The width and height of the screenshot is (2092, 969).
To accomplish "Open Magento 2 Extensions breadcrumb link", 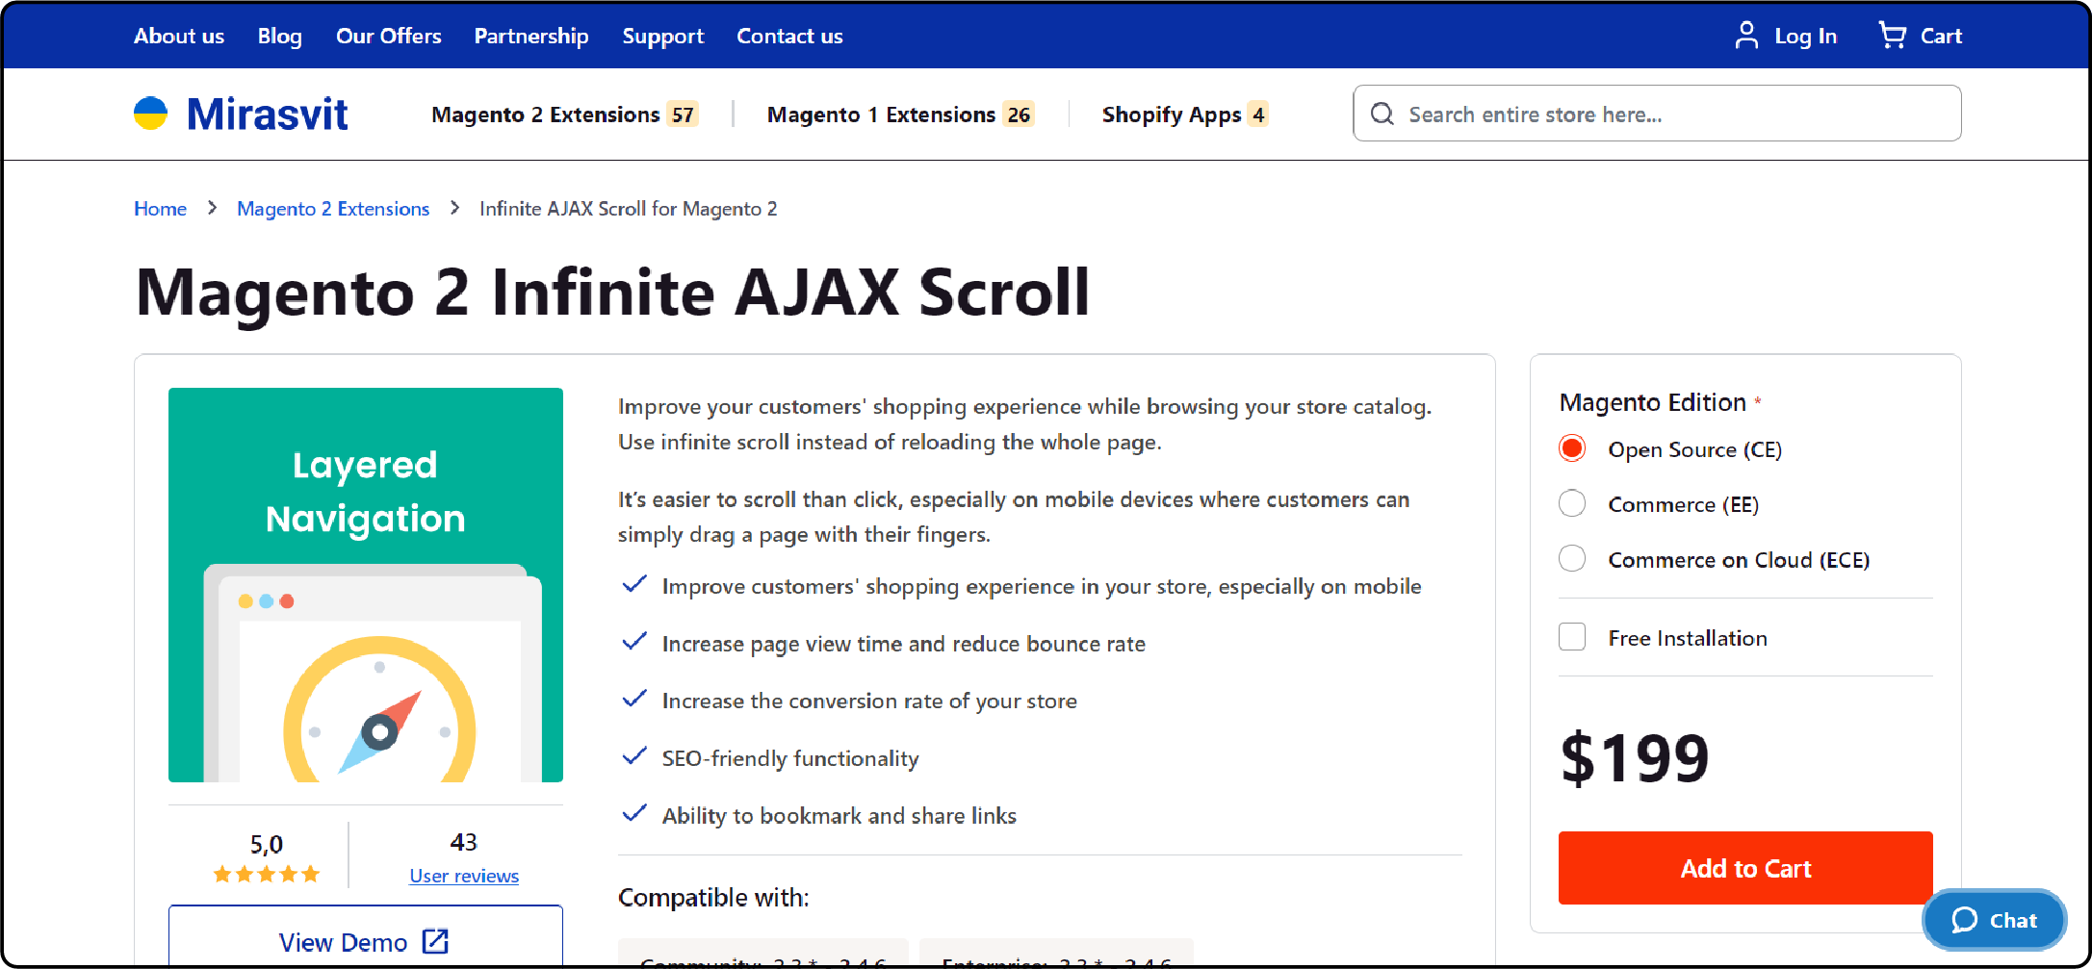I will (x=333, y=208).
